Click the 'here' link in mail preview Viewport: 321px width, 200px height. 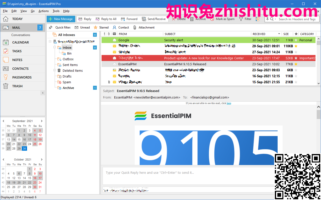pyautogui.click(x=229, y=103)
